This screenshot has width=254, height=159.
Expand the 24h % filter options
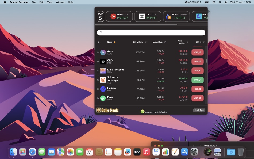[203, 42]
